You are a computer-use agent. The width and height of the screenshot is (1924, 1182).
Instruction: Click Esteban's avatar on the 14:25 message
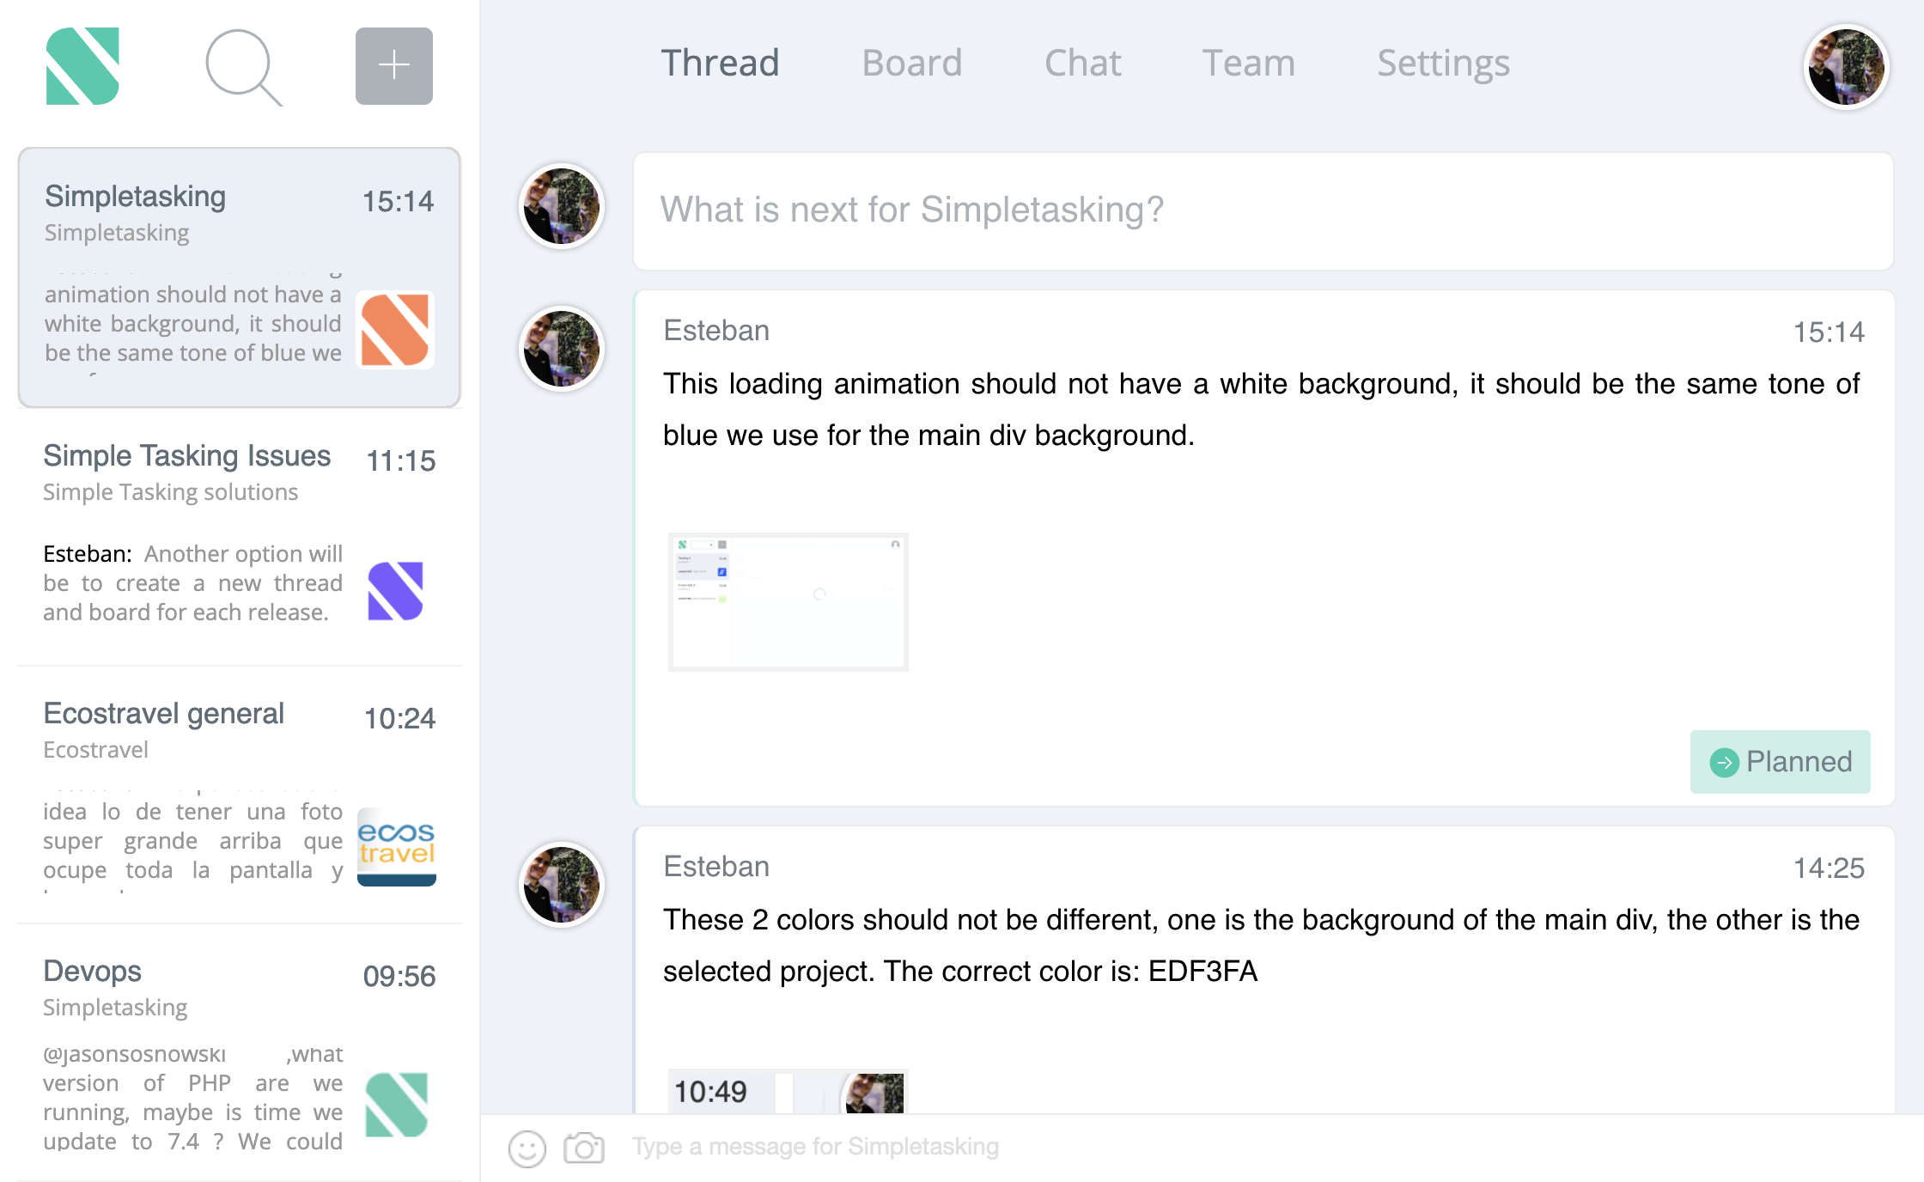[x=562, y=886]
